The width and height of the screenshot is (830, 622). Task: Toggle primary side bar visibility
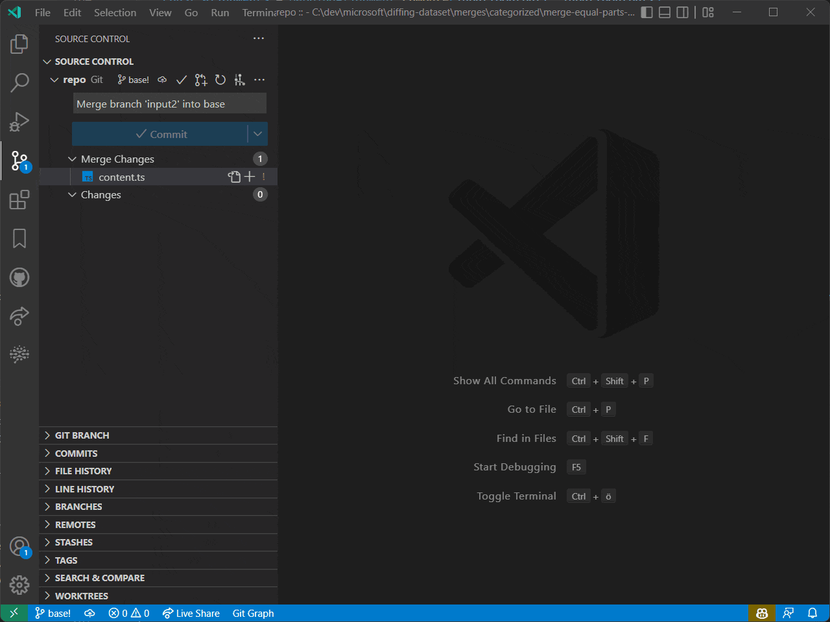(x=647, y=12)
